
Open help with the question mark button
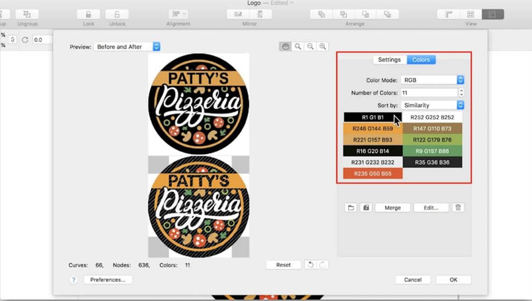[x=74, y=279]
